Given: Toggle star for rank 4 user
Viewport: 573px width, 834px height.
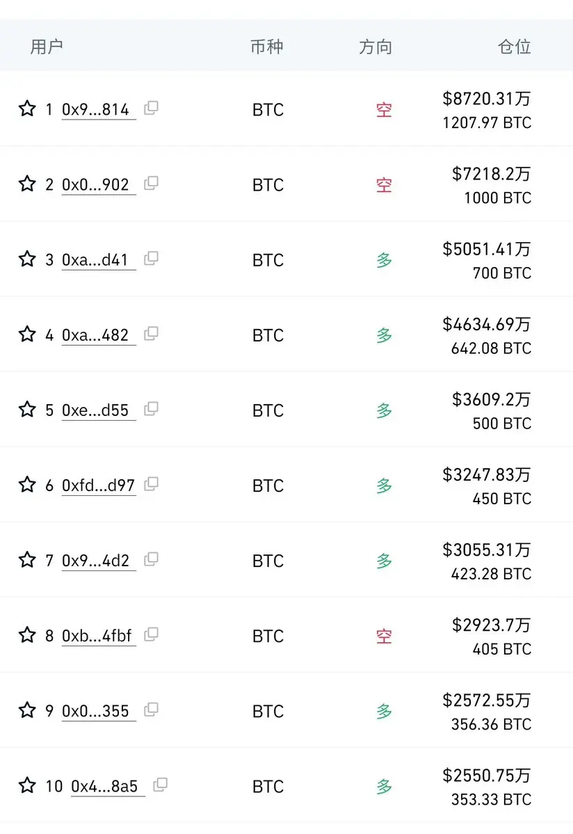Looking at the screenshot, I should point(27,334).
